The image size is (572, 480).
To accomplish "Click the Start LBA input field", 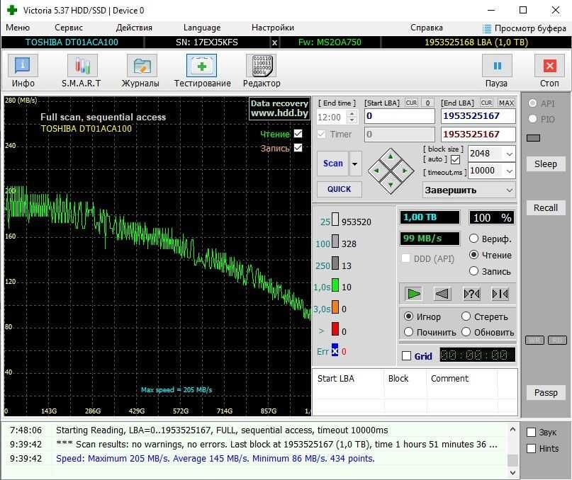I will (399, 116).
